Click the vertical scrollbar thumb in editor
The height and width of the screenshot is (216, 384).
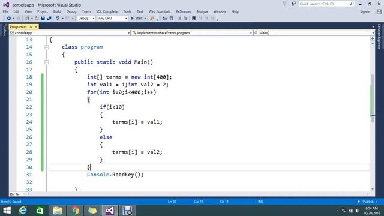click(x=373, y=98)
